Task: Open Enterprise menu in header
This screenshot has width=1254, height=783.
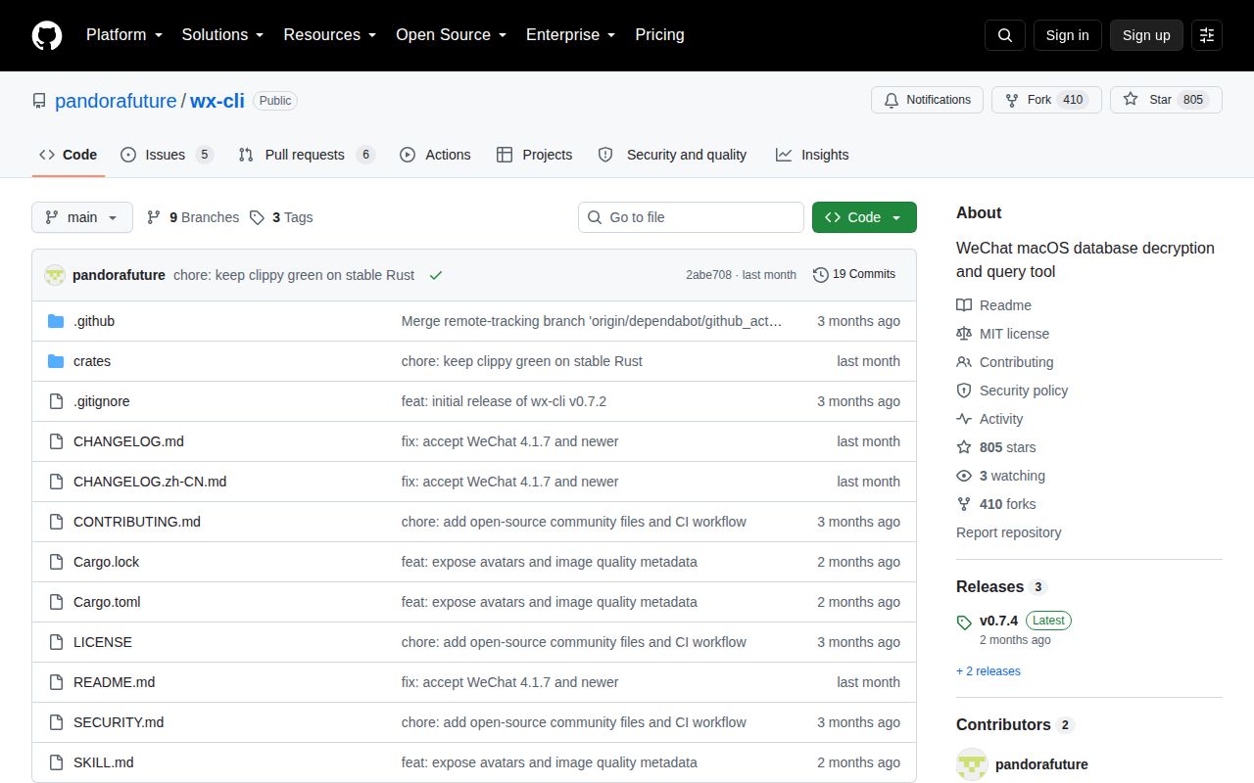Action: [x=570, y=35]
